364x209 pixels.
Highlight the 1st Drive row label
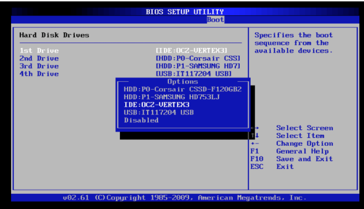pos(39,51)
